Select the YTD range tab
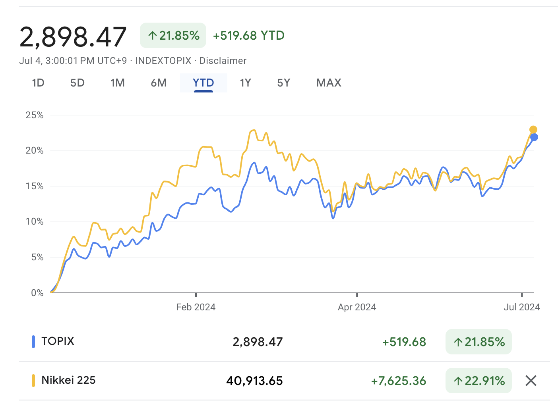This screenshot has height=404, width=558. (203, 83)
